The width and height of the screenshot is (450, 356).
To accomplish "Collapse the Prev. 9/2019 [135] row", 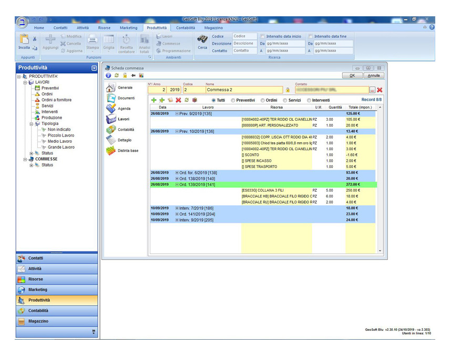I will [177, 114].
